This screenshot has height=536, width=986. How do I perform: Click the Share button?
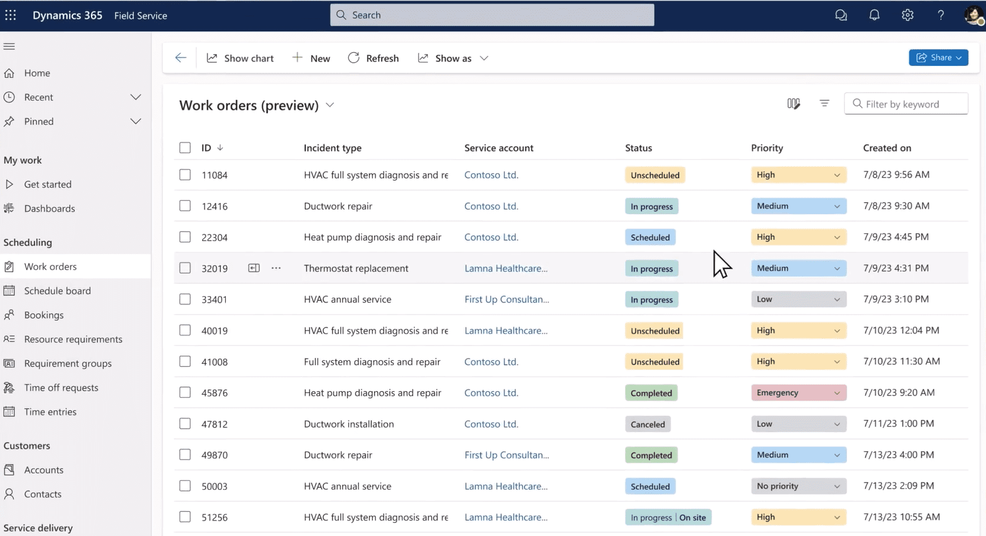tap(938, 58)
